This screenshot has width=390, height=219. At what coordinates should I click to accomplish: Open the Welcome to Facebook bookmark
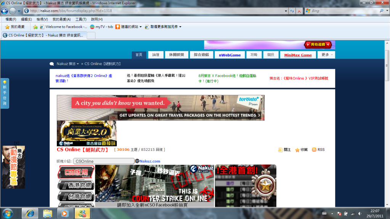click(63, 27)
